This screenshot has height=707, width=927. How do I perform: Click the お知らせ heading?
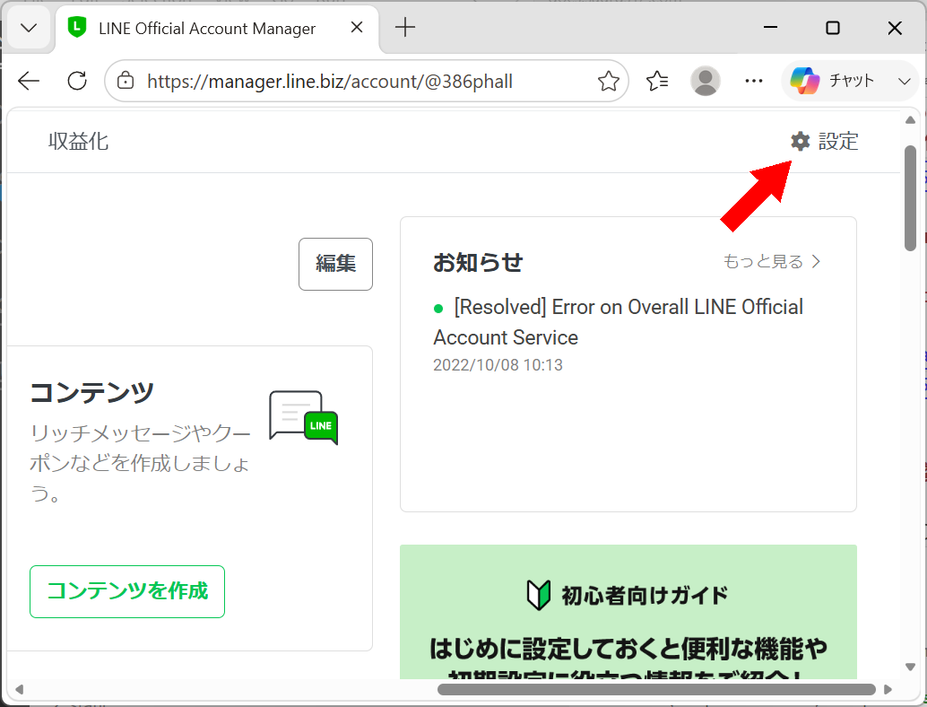pyautogui.click(x=478, y=262)
